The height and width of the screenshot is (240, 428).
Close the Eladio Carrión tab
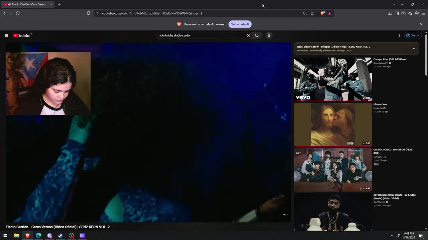coord(51,4)
